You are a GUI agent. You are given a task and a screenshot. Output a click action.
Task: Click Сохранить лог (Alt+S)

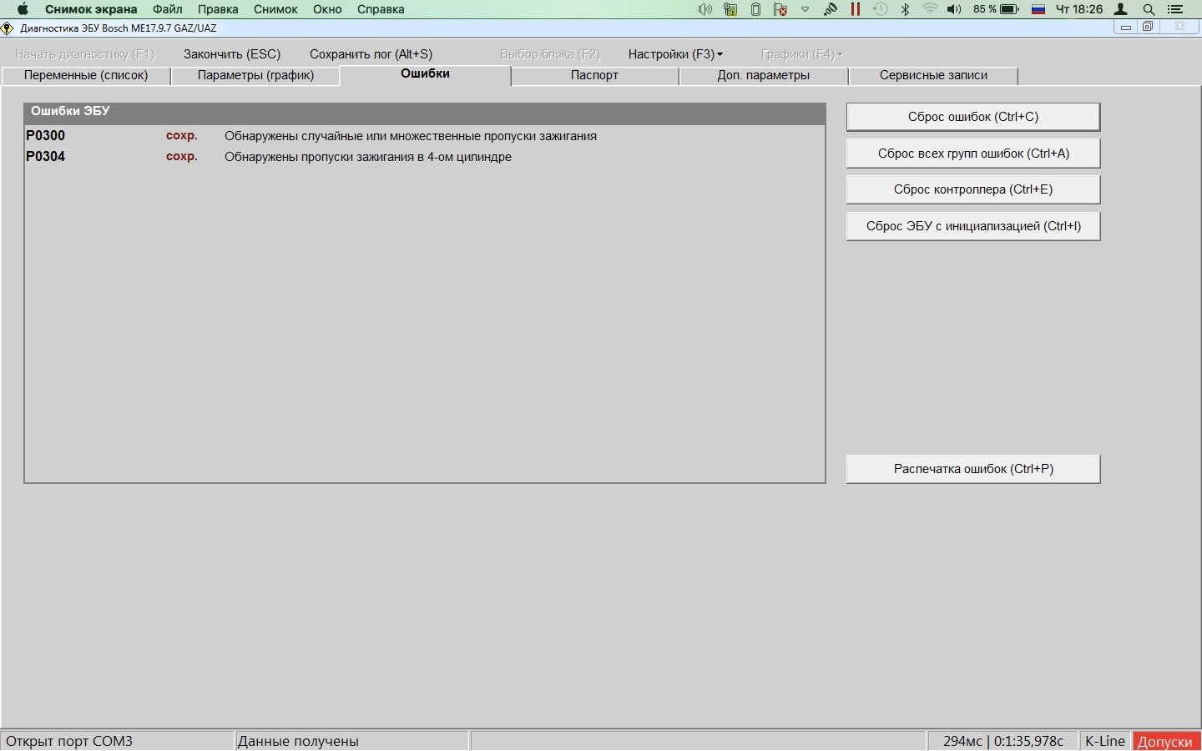tap(371, 54)
